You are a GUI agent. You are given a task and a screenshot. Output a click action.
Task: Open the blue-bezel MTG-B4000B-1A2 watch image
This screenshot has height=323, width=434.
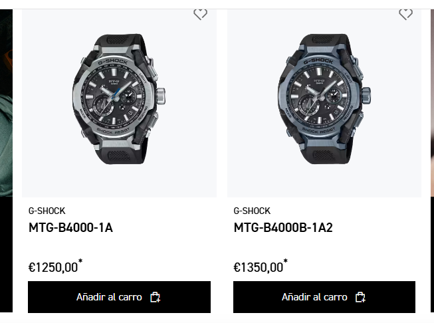coord(324,100)
